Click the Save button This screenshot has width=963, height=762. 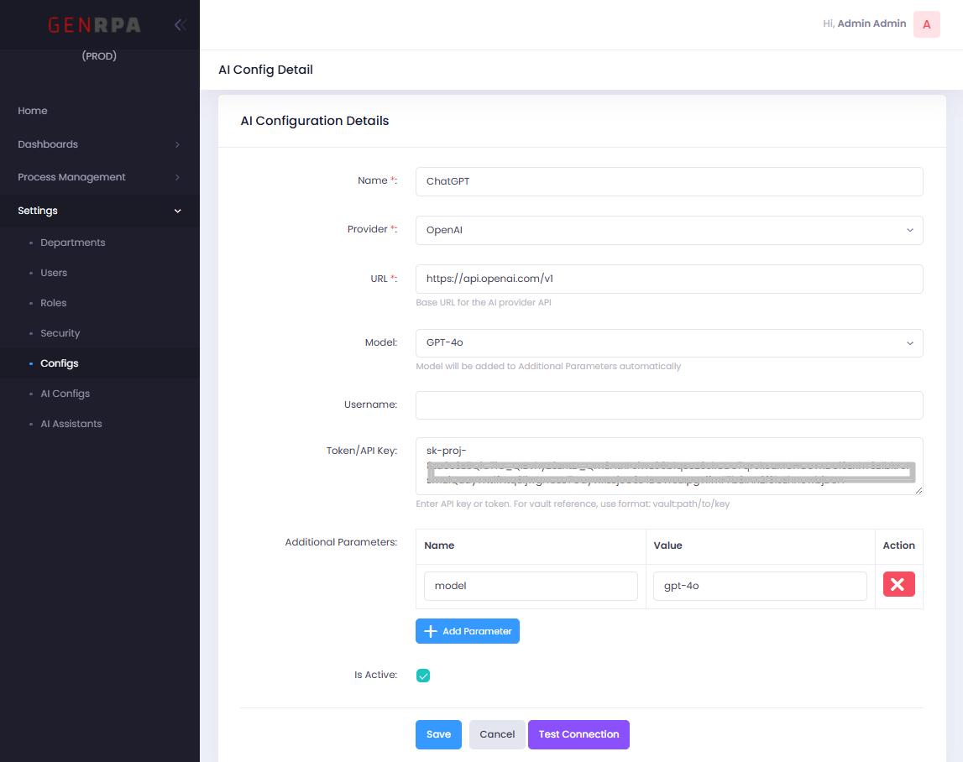coord(438,734)
